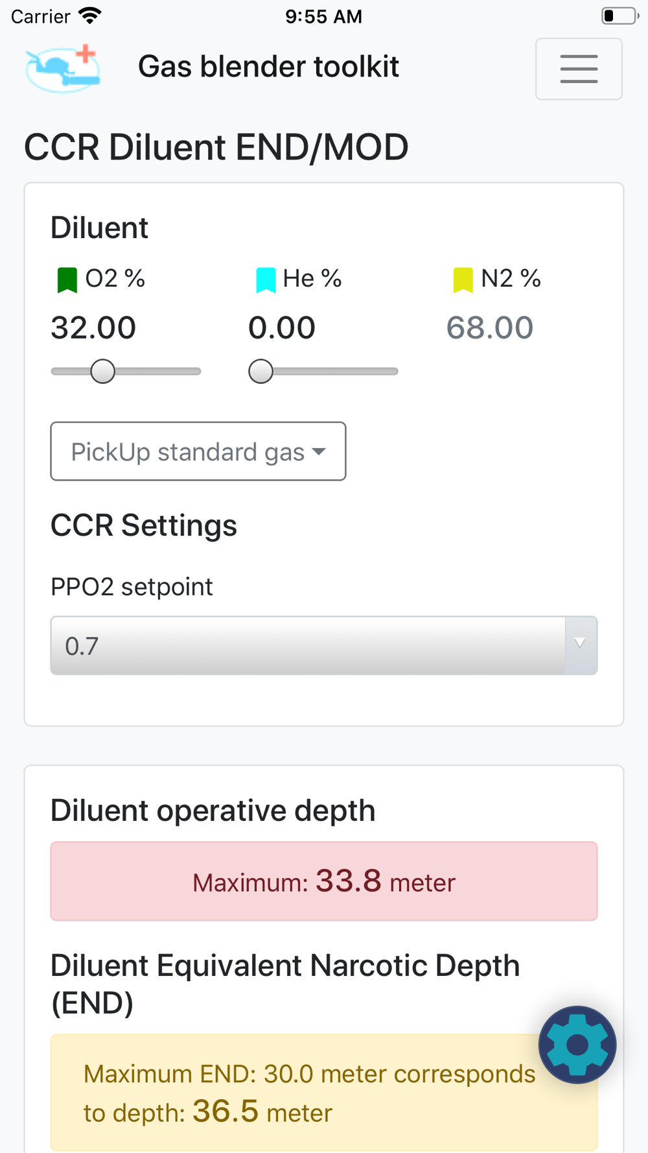Tap the Maximum END yellow result box
Viewport: 648px width, 1153px height.
pyautogui.click(x=324, y=1093)
